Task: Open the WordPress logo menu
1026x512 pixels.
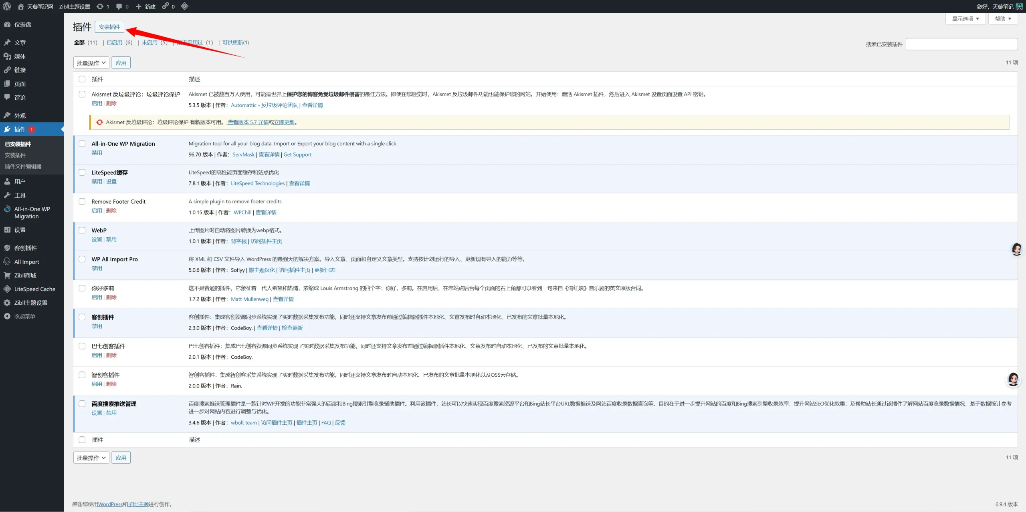Action: coord(7,6)
